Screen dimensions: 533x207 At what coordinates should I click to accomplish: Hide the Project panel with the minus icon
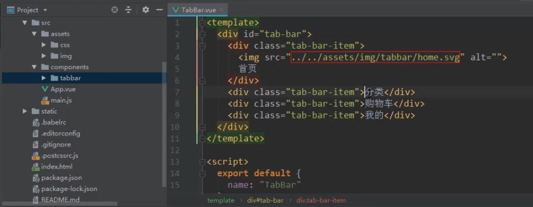point(160,10)
